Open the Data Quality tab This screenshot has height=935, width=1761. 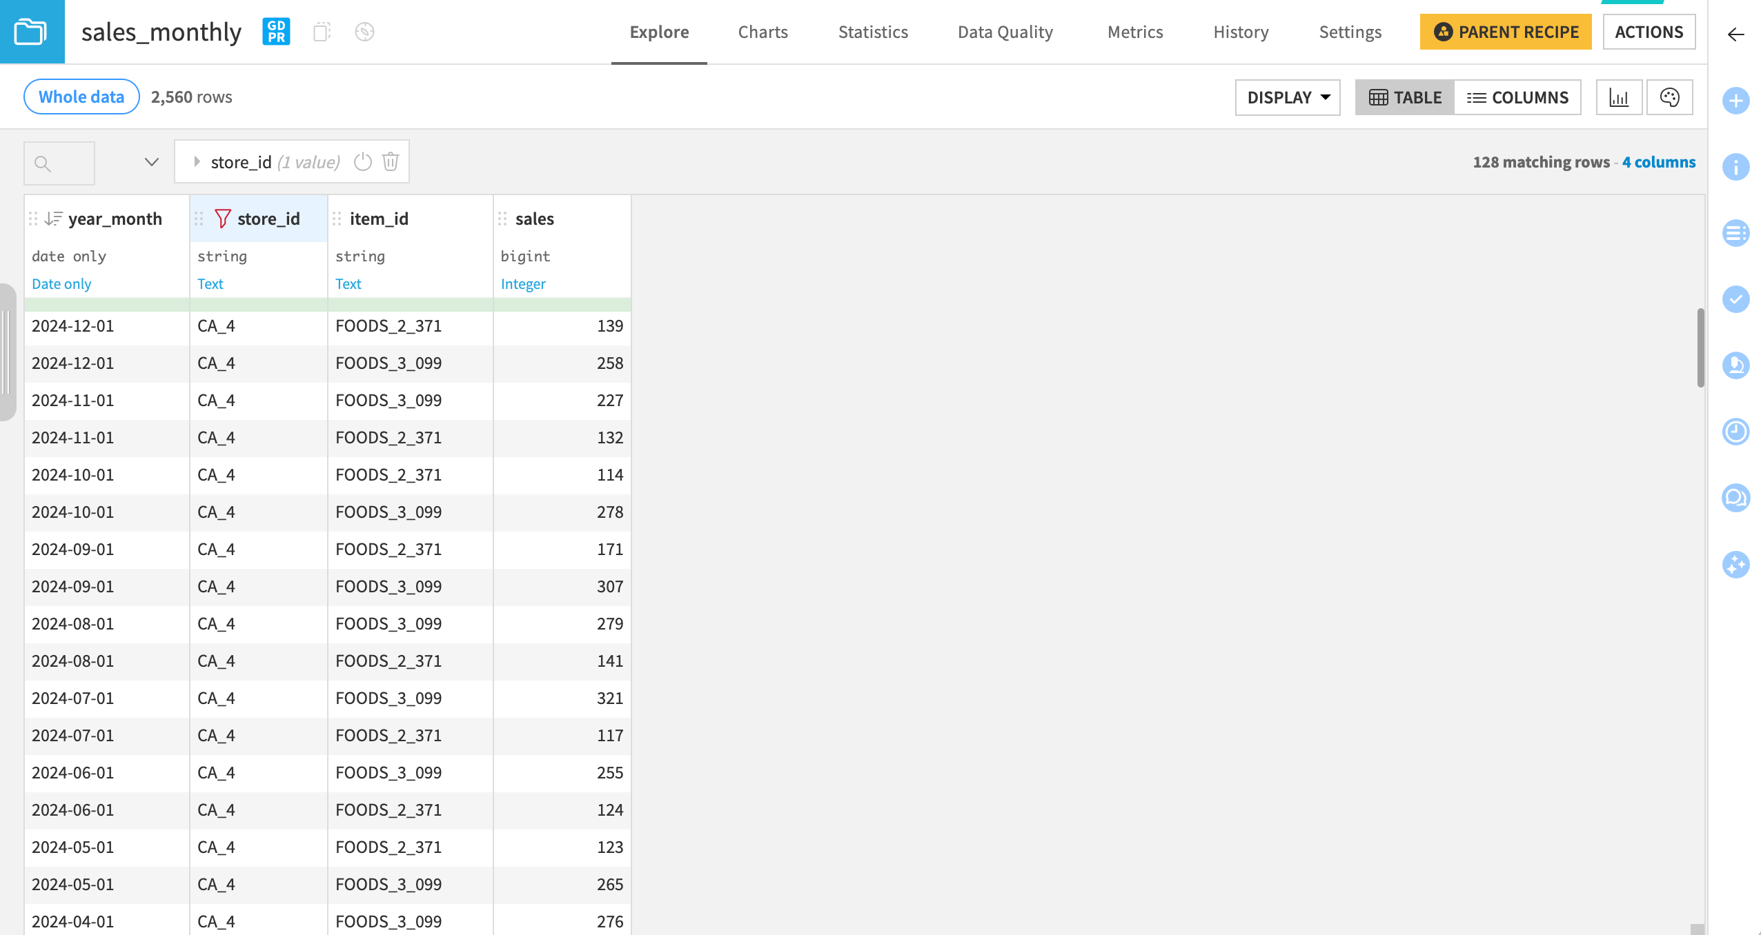[x=1005, y=32]
